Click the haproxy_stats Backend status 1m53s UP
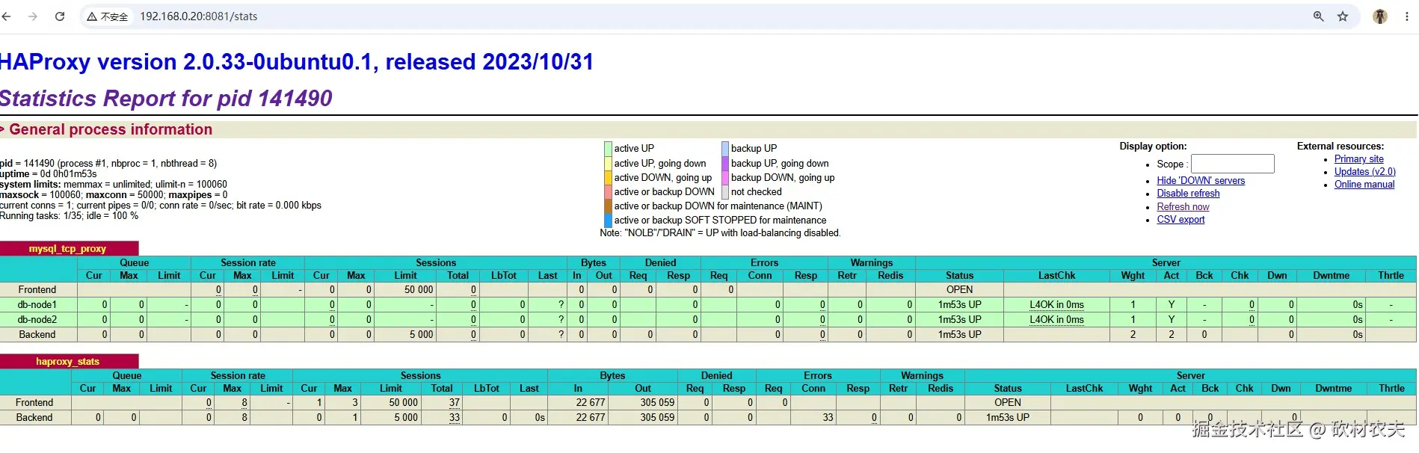 pyautogui.click(x=1008, y=418)
